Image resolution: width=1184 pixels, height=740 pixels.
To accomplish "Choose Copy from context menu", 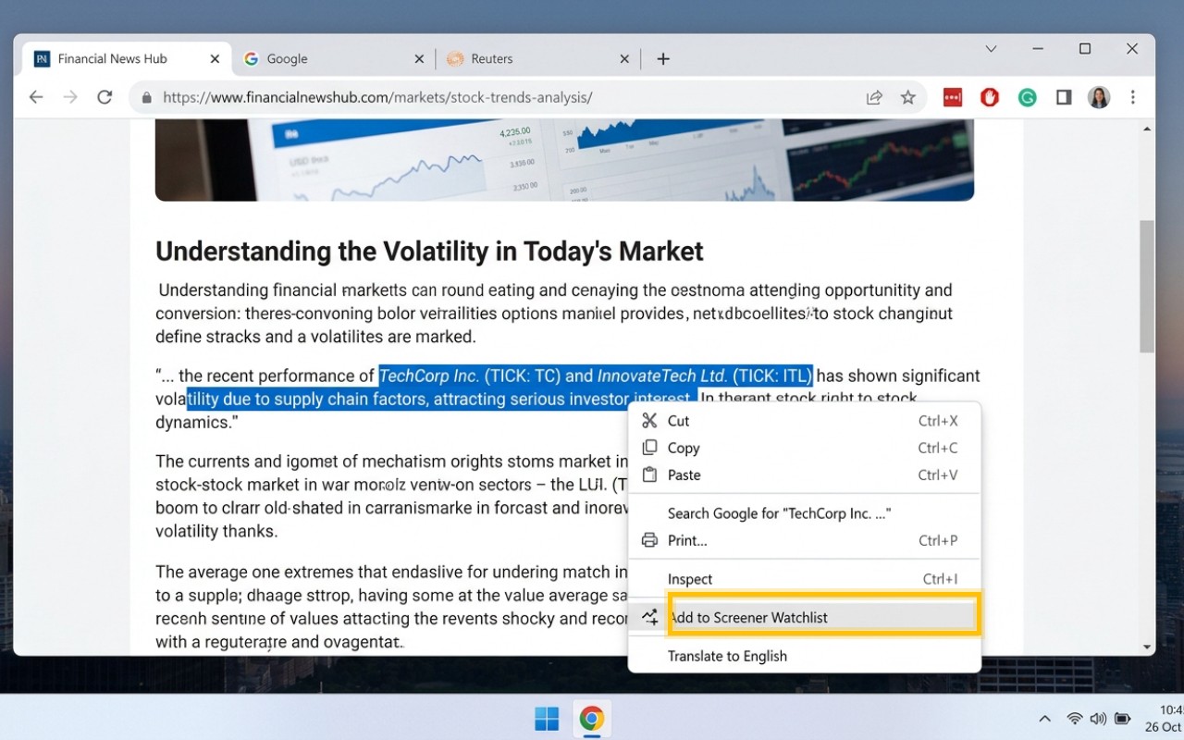I will pos(804,448).
